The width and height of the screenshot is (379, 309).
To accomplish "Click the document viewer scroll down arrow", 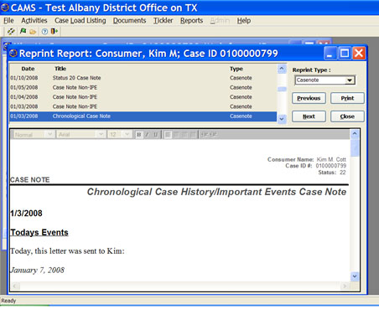I will pos(355,276).
